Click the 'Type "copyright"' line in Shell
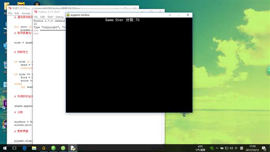This screenshot has width=270, height=152. point(49,27)
